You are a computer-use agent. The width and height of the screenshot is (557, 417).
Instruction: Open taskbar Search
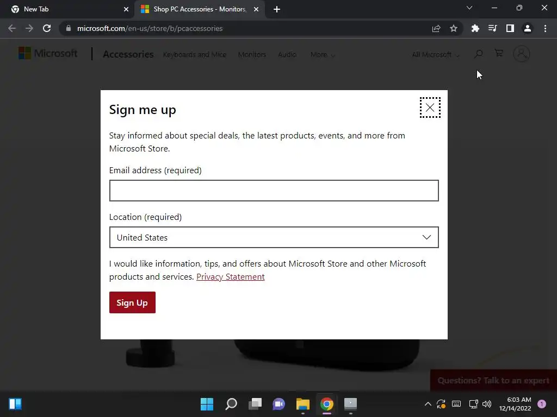tap(231, 404)
